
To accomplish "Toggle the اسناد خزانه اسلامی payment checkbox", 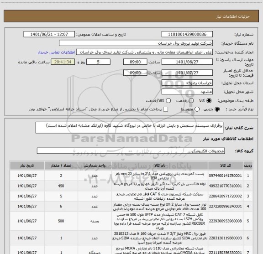I will coord(166,109).
